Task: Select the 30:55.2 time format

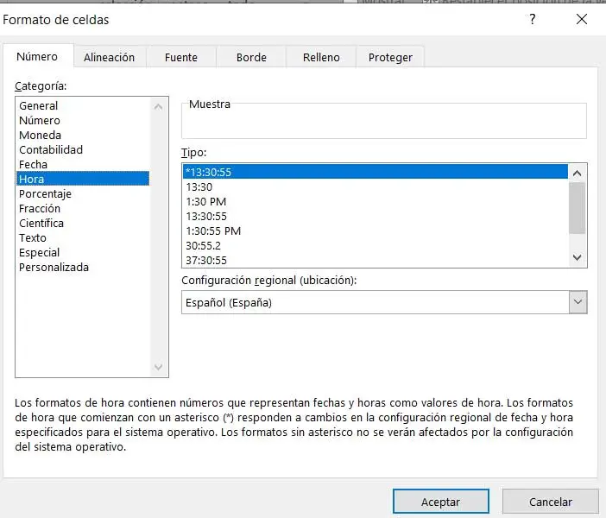Action: [203, 245]
